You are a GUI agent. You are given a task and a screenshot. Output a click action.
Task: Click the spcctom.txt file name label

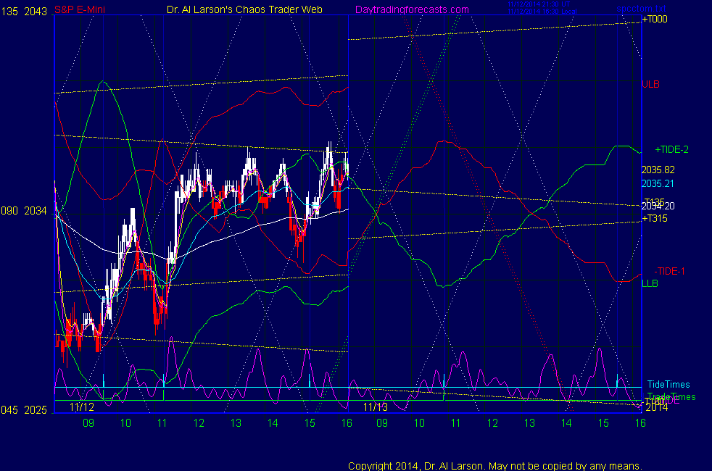641,9
